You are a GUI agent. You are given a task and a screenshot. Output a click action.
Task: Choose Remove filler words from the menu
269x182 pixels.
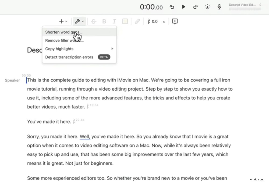(x=64, y=40)
